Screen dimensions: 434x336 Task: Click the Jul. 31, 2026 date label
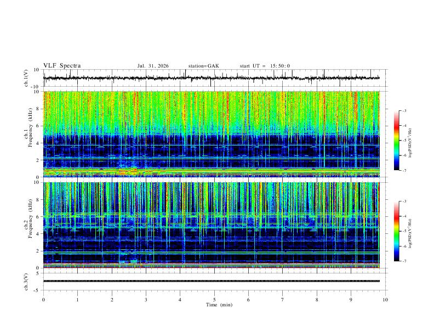click(153, 66)
